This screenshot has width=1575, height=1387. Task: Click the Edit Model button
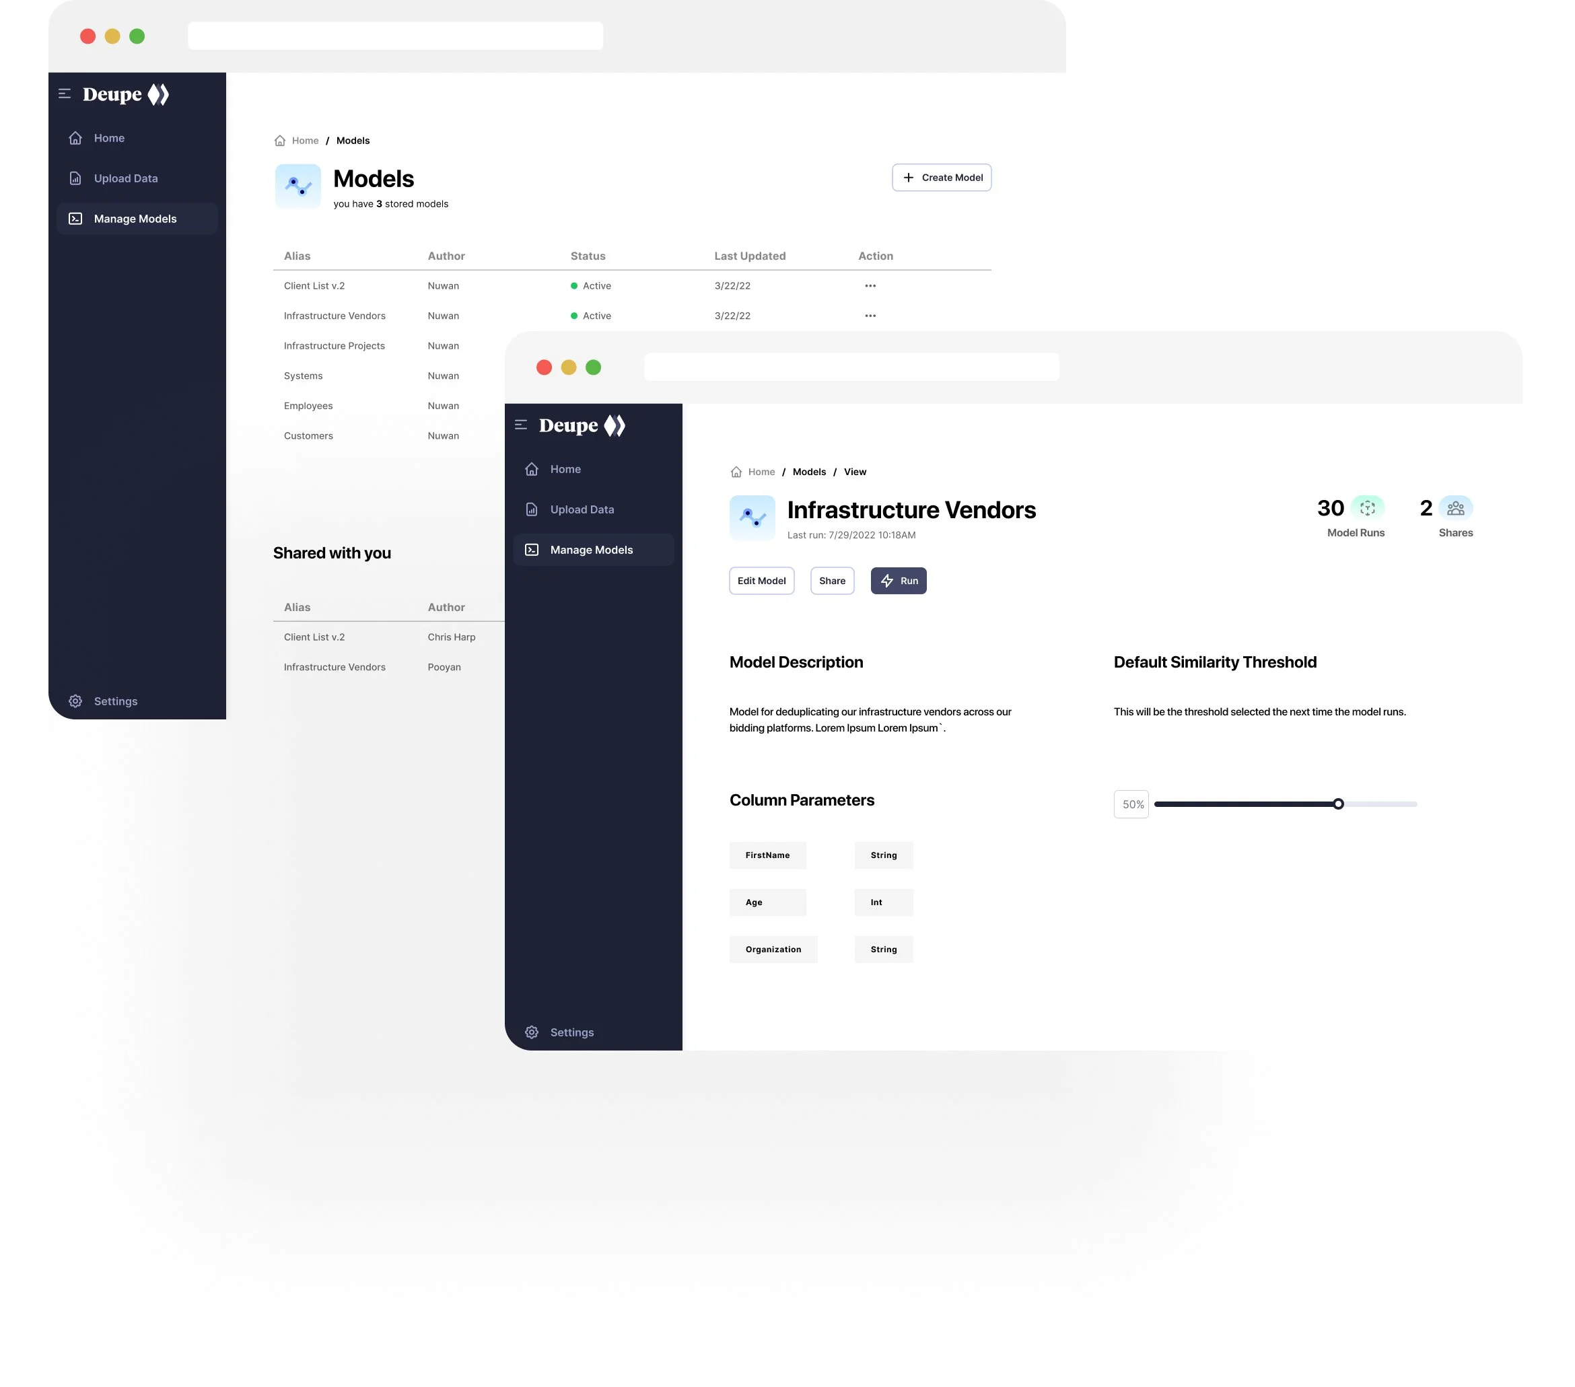tap(761, 581)
